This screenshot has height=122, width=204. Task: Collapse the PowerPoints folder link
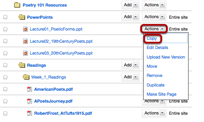(x=40, y=17)
